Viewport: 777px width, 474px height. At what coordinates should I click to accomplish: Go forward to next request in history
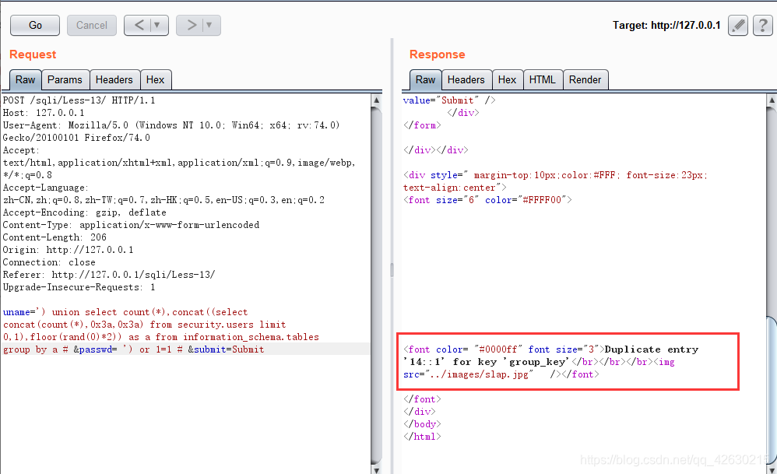pos(192,25)
